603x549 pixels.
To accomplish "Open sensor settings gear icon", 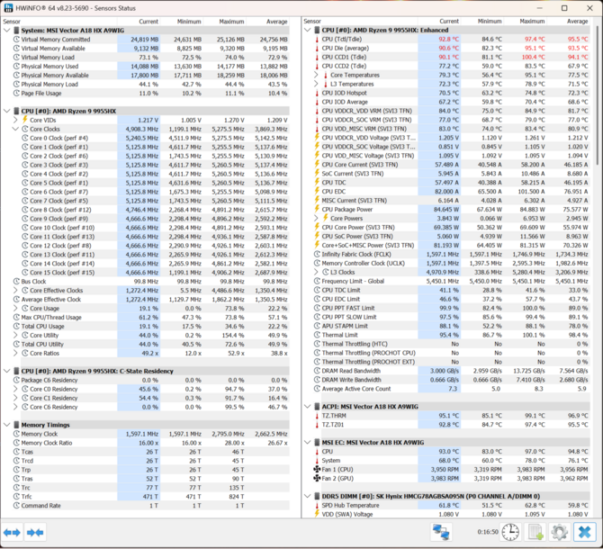I will (x=560, y=533).
